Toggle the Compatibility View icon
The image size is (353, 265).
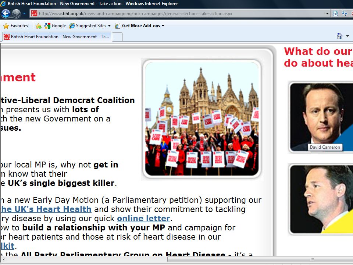[335, 14]
